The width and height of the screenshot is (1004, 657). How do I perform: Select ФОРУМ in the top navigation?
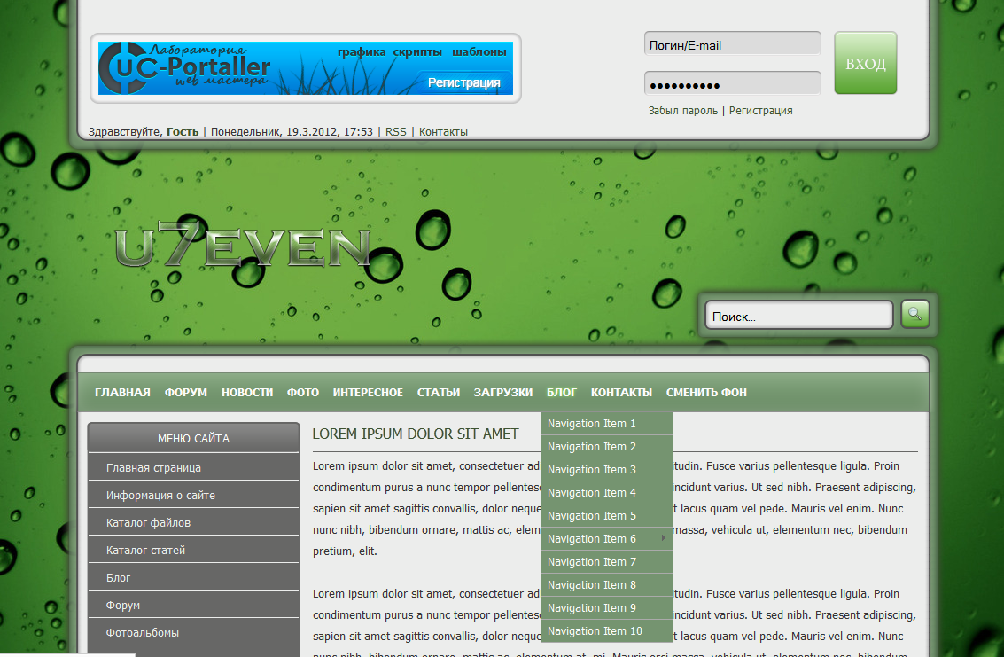(x=186, y=392)
